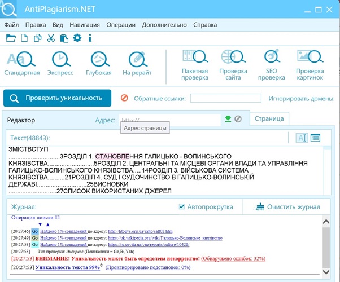Click the open folder toolbar icon

(x=11, y=38)
